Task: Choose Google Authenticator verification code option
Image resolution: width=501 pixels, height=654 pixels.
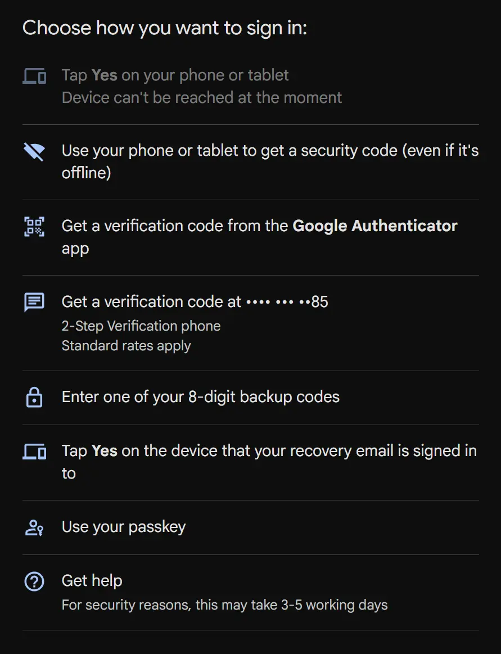Action: (250, 237)
